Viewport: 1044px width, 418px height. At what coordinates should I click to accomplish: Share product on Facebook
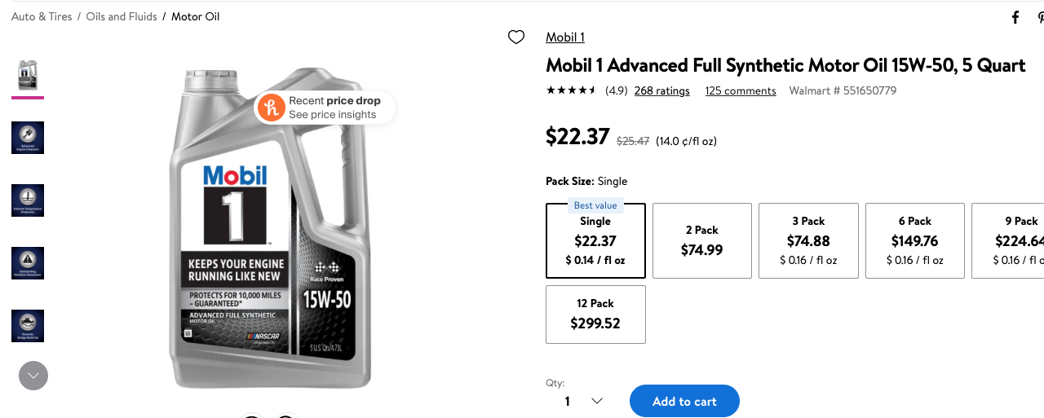[x=1015, y=17]
